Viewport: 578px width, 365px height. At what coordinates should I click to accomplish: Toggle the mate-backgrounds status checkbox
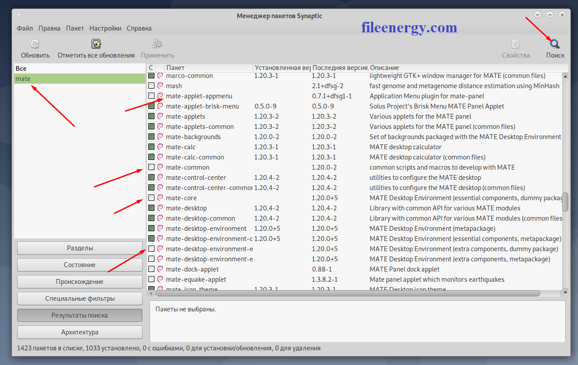coord(151,136)
